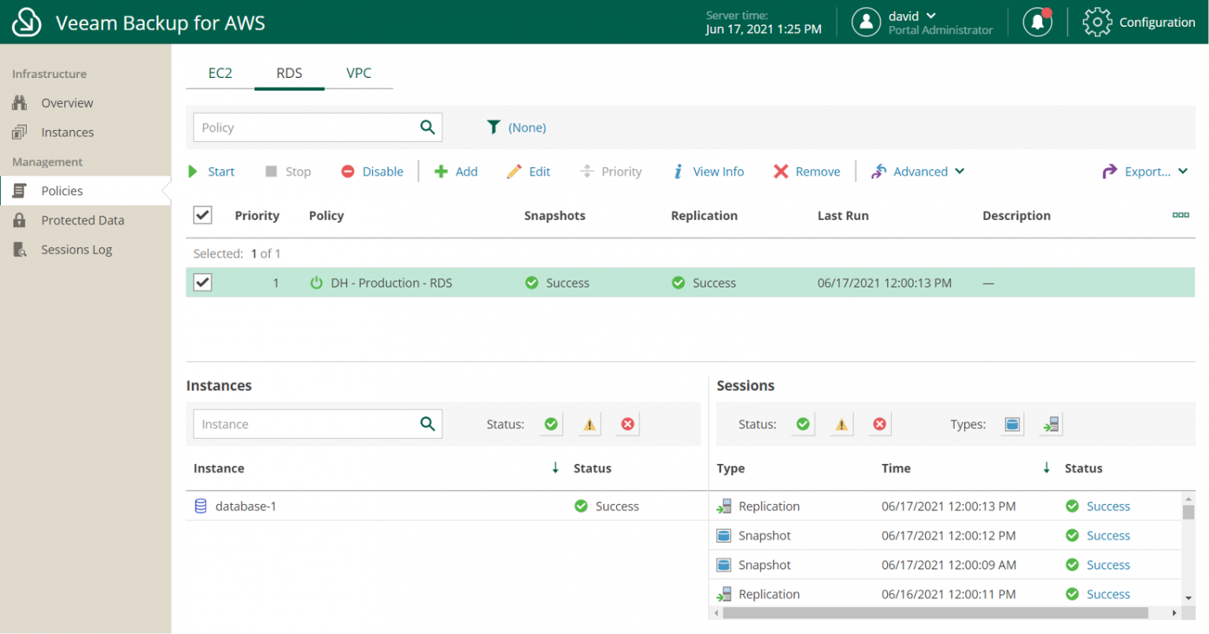Toggle the Sessions error status filter
The height and width of the screenshot is (634, 1209).
(x=879, y=425)
